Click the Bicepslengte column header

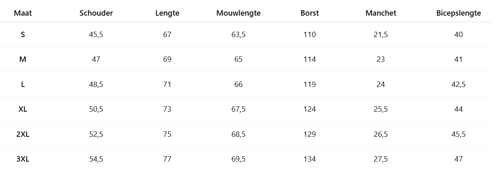tap(459, 13)
